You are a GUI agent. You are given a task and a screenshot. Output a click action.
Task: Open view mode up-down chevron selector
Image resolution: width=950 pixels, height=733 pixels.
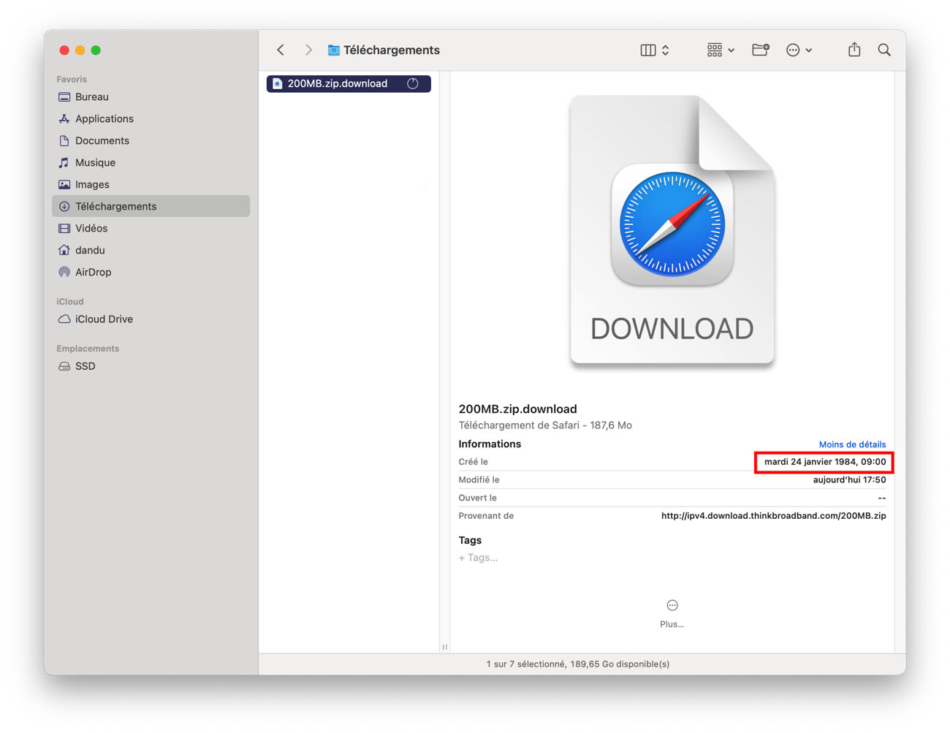tap(666, 50)
